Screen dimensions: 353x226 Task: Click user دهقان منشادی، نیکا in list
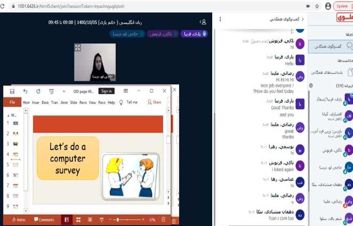point(332,185)
